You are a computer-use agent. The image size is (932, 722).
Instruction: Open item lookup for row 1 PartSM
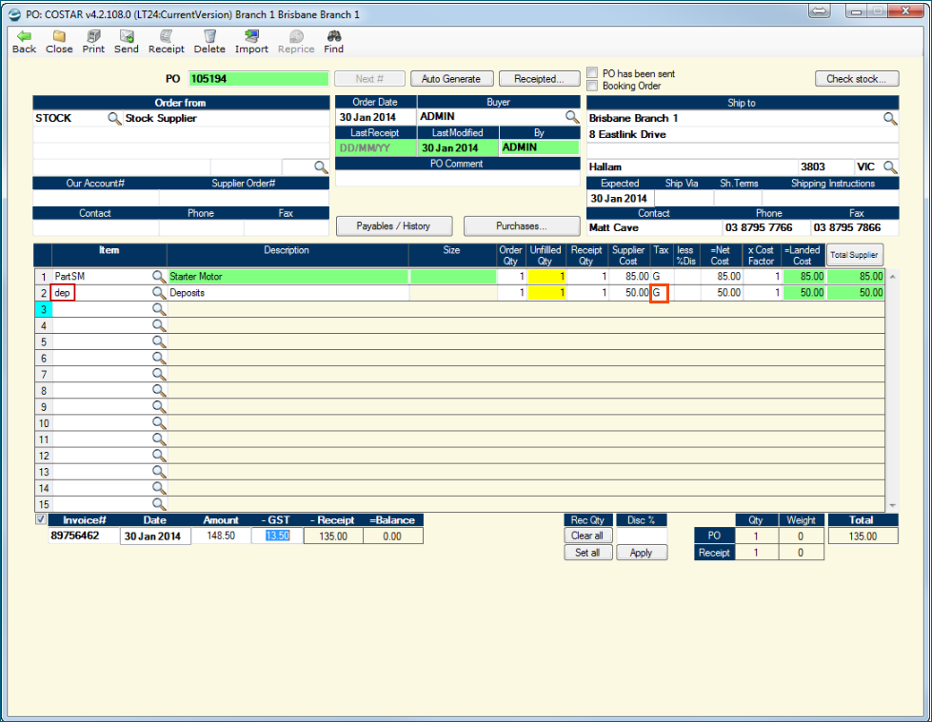(158, 276)
